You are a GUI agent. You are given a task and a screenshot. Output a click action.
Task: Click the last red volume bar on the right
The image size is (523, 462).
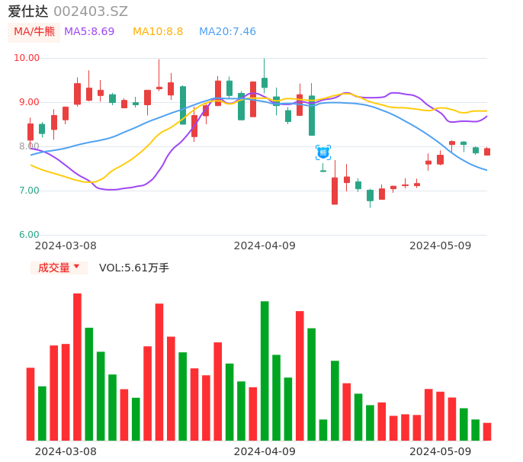487,432
